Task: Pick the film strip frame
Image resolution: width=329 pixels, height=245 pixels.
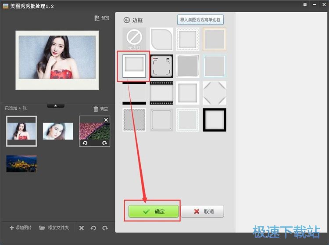Action: point(161,93)
